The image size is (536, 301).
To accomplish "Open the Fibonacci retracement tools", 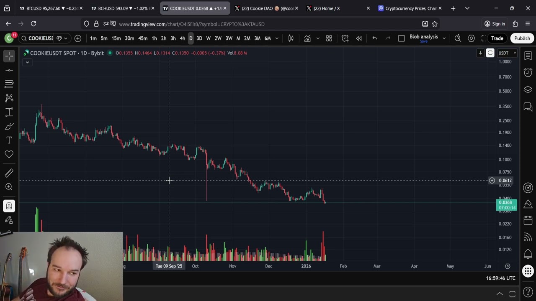I will click(x=9, y=84).
